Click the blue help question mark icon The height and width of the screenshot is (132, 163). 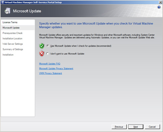(x=159, y=7)
